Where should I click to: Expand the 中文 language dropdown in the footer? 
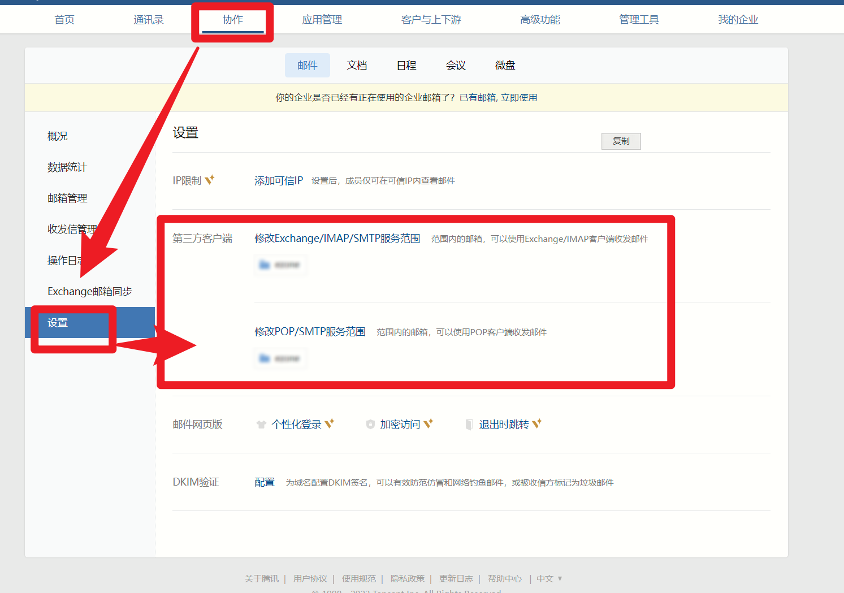point(549,578)
